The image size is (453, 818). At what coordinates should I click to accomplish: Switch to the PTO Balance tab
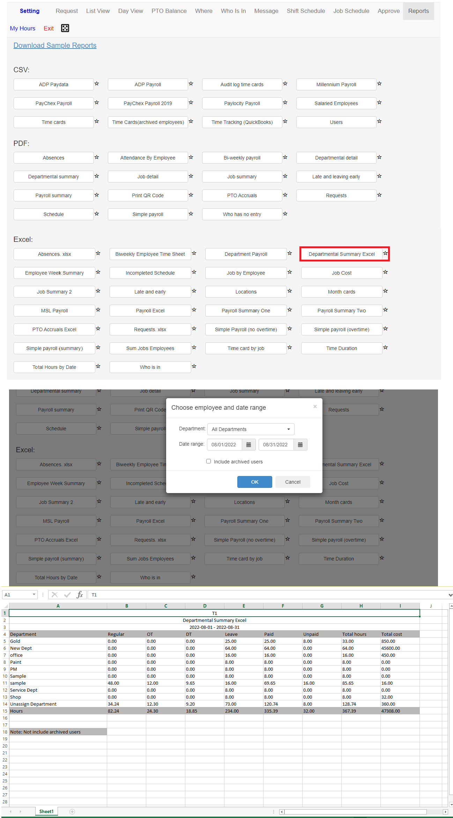169,11
